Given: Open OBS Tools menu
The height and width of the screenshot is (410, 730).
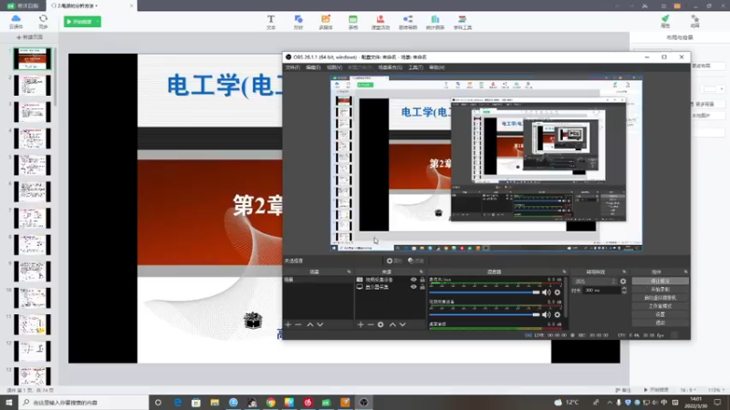Looking at the screenshot, I should pos(416,67).
